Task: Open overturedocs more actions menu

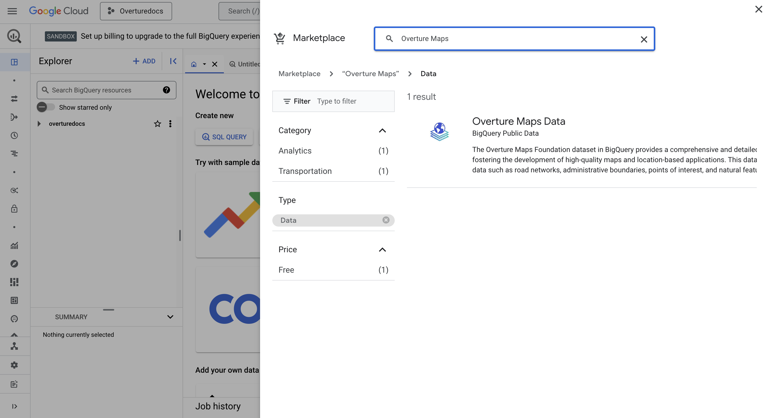Action: (170, 124)
